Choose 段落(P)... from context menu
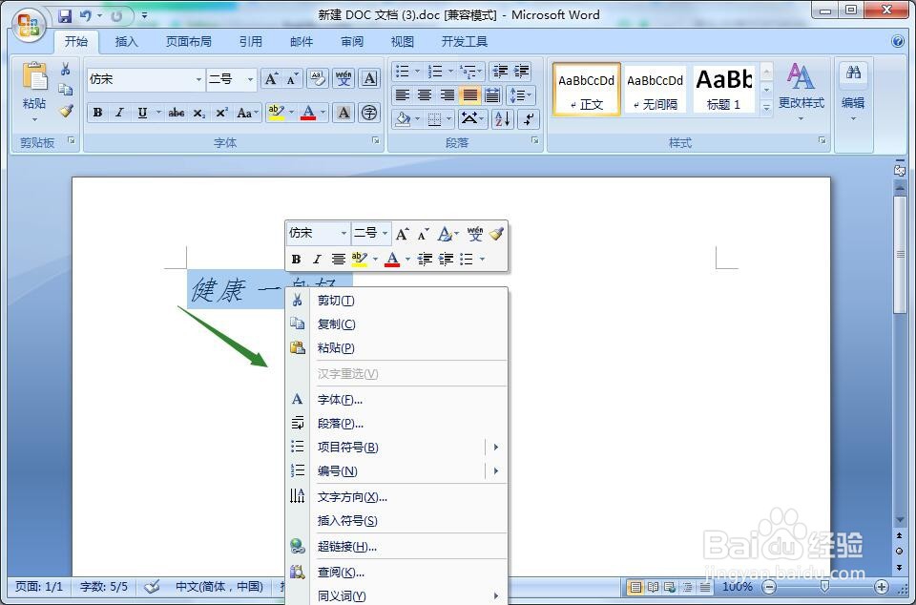Image resolution: width=916 pixels, height=605 pixels. point(397,424)
